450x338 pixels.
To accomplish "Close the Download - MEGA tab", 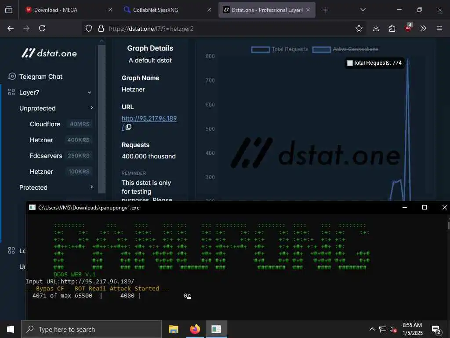I will (x=110, y=10).
